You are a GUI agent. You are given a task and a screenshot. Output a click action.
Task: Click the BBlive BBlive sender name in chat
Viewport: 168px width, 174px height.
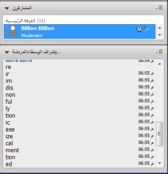click(19, 61)
